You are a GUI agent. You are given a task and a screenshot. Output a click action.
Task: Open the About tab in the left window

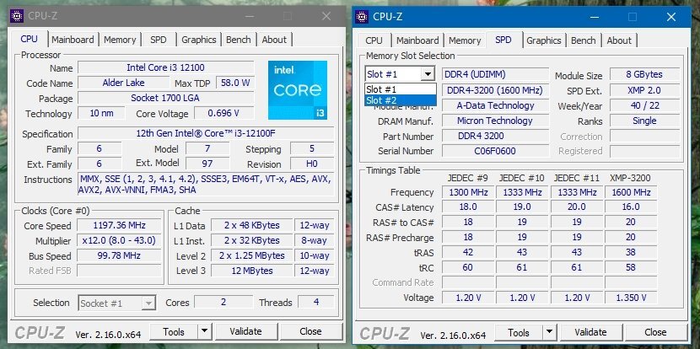click(274, 40)
